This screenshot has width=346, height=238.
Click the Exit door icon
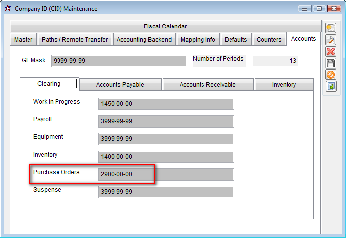coord(331,86)
